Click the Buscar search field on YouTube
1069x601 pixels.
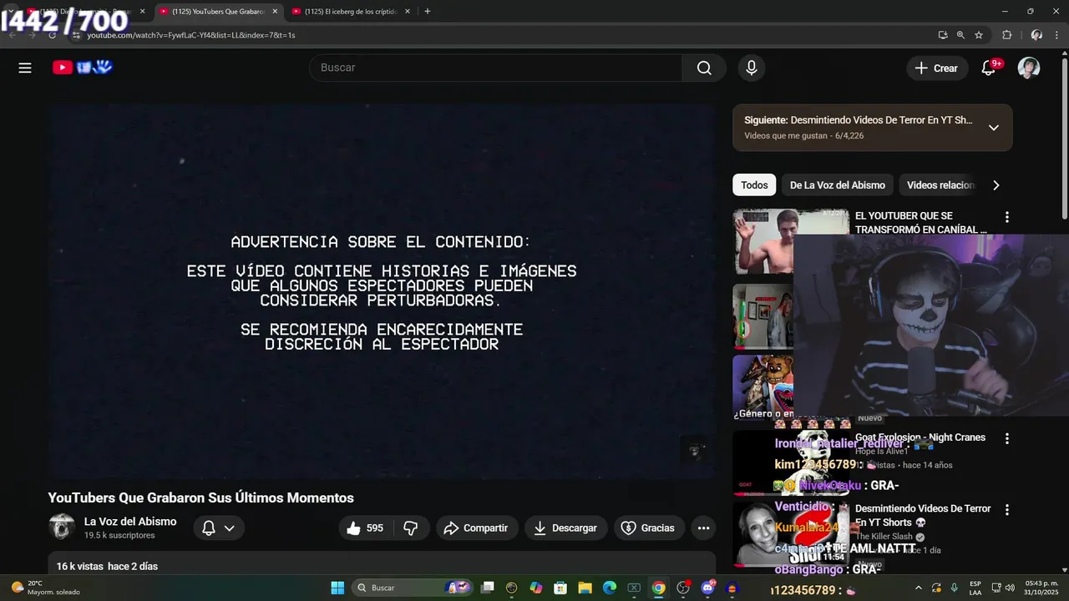coord(496,68)
